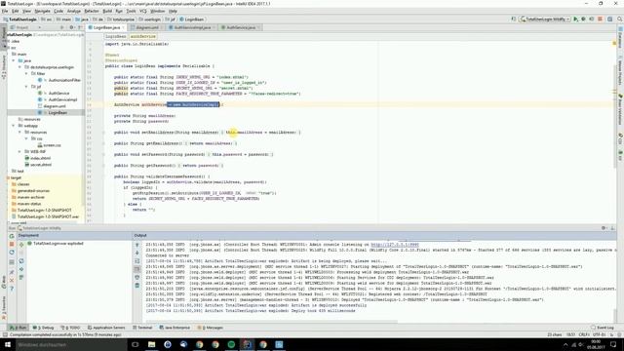Click the help question mark in the Run panel
The width and height of the screenshot is (624, 351).
[12, 289]
